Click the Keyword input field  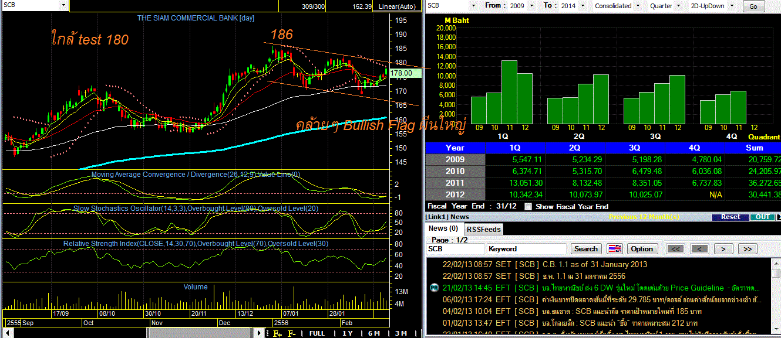click(x=527, y=249)
